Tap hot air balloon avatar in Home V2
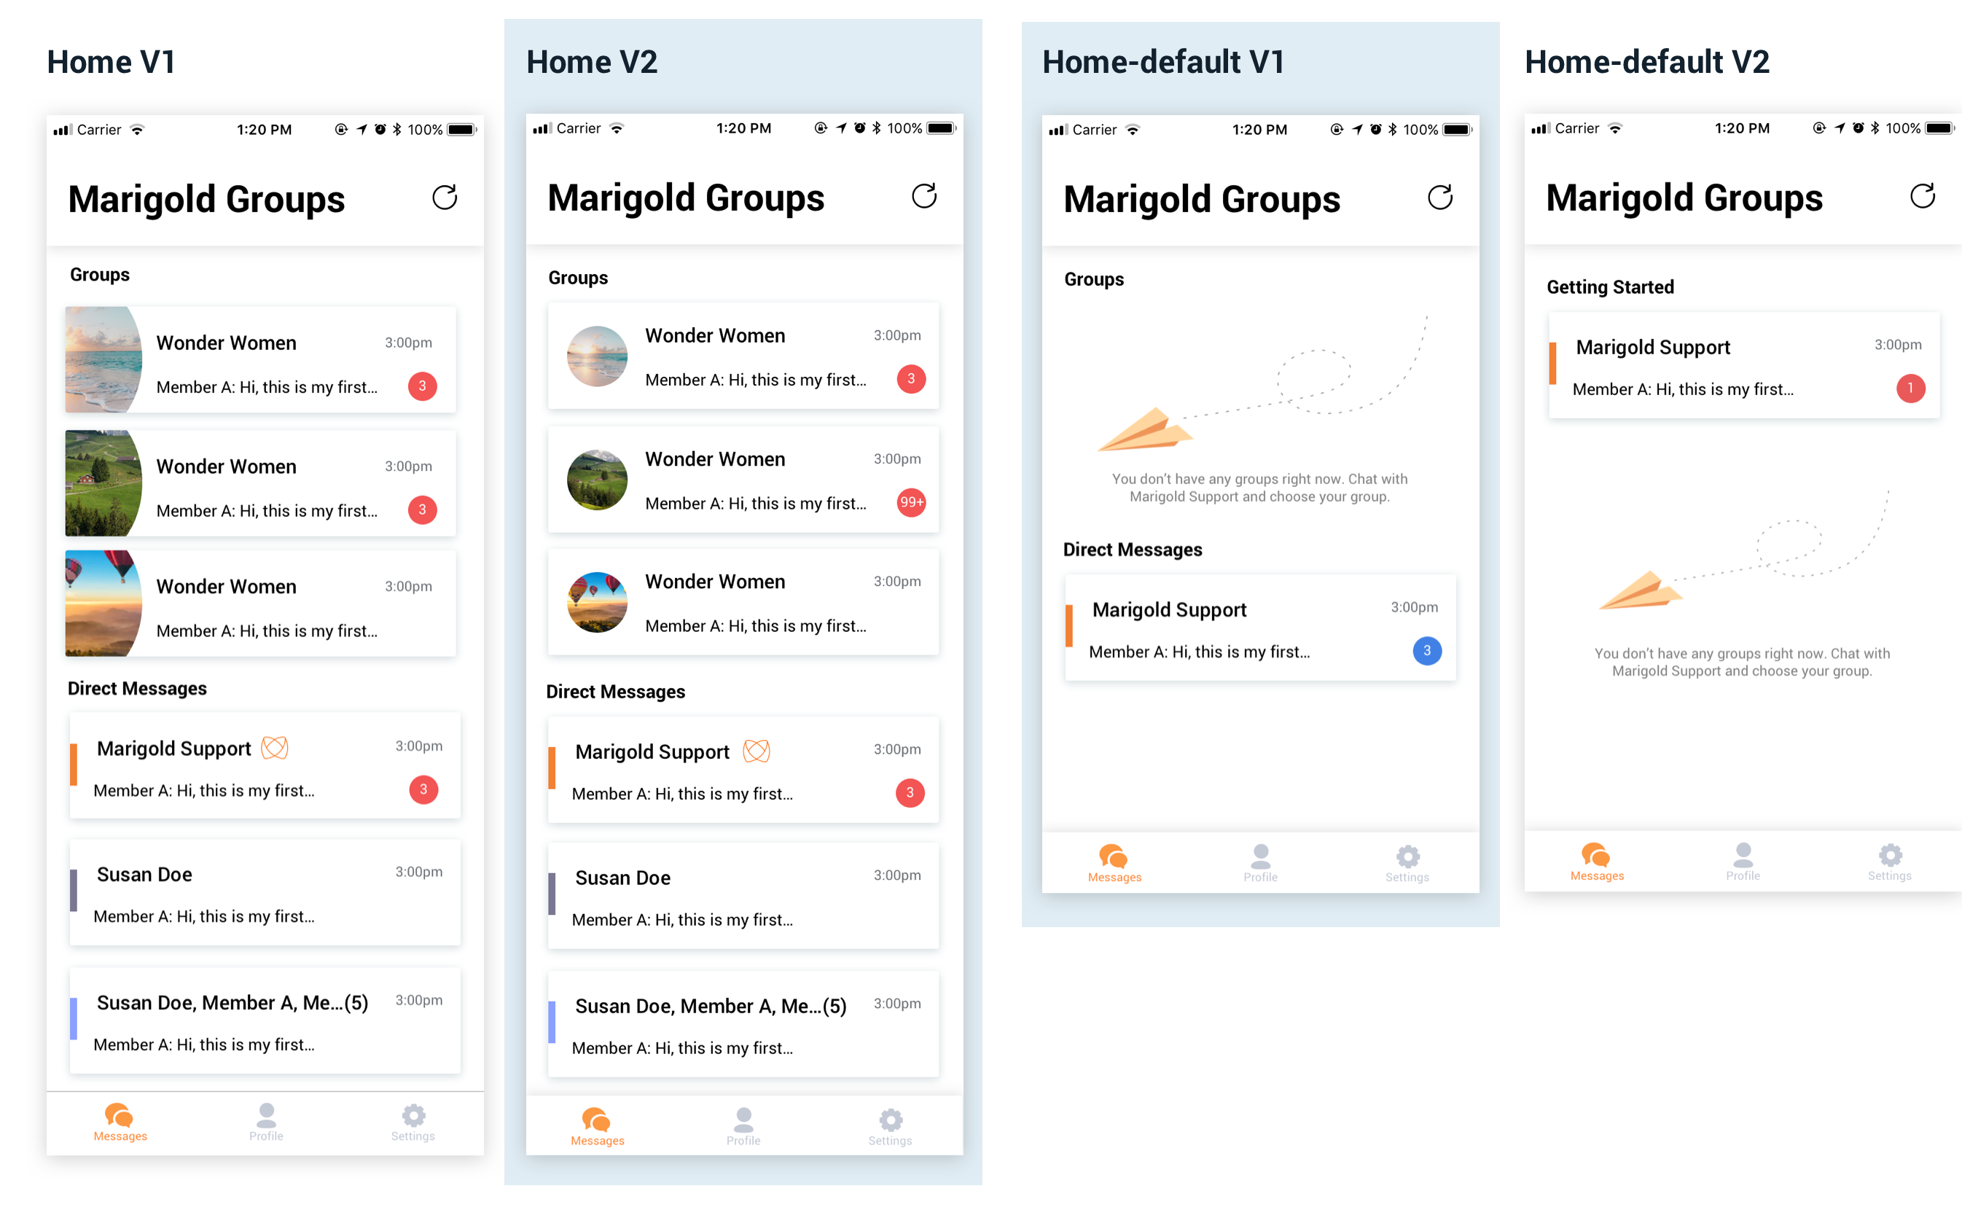The image size is (1962, 1210). coord(597,602)
